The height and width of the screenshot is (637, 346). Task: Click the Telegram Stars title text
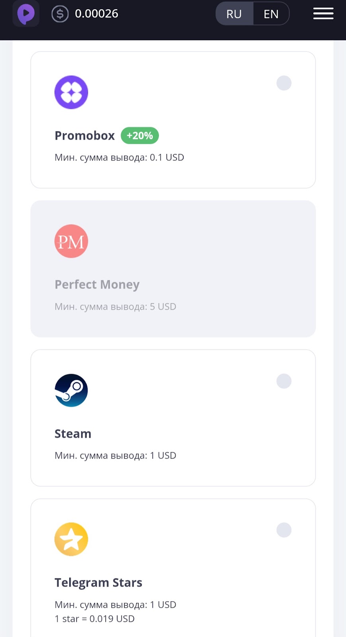(98, 582)
